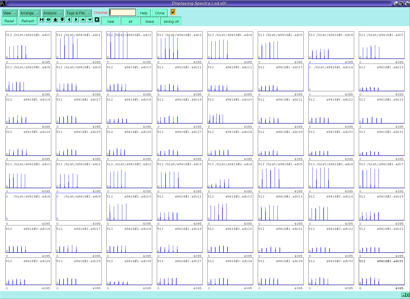The image size is (410, 299).
Task: Select the highlighted s9418#2.adc31 spectrum plot
Action: point(382,272)
